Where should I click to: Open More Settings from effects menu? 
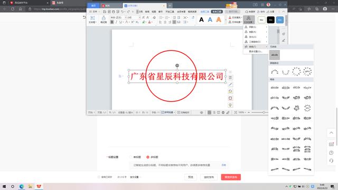point(256,52)
